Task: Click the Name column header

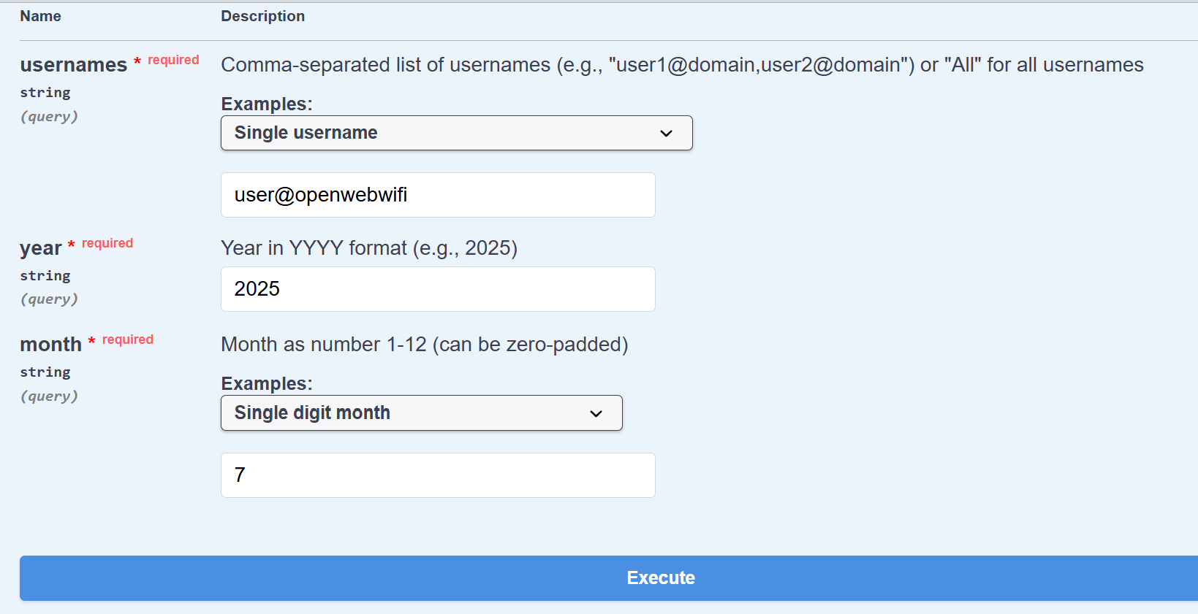Action: point(40,16)
